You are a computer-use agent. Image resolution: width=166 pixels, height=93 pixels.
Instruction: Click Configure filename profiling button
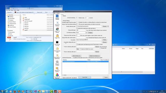tap(90, 33)
